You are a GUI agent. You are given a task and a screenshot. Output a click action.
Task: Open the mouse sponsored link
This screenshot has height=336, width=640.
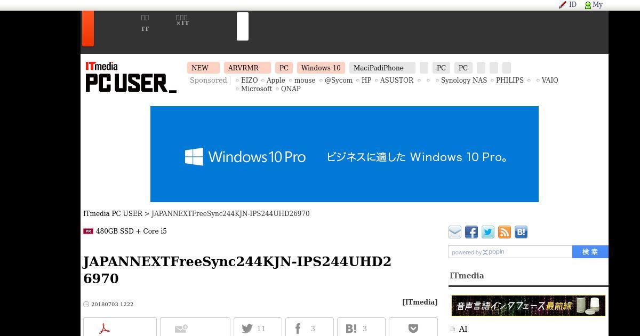(305, 80)
